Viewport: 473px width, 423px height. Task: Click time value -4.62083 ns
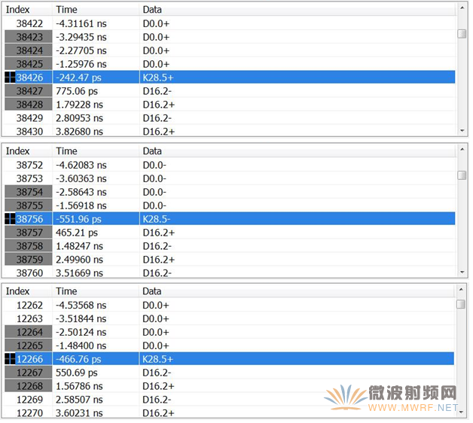(x=81, y=165)
